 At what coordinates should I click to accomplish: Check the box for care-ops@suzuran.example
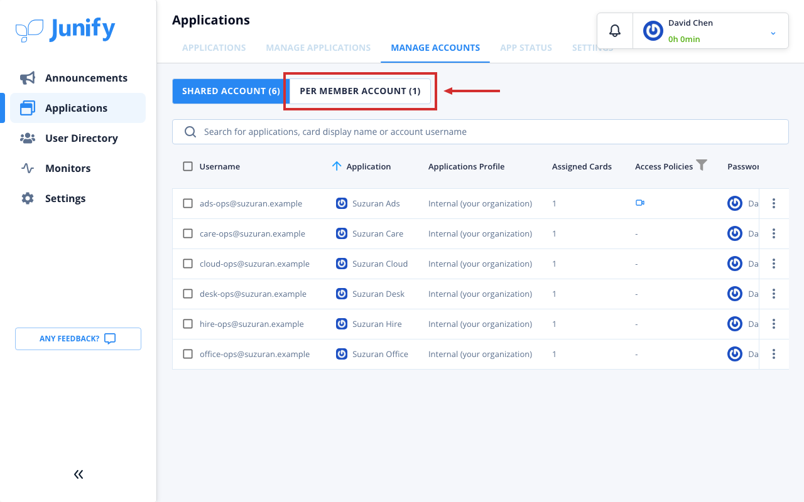[188, 233]
